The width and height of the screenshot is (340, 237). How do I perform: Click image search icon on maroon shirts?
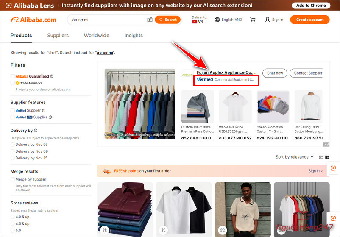click(x=104, y=230)
